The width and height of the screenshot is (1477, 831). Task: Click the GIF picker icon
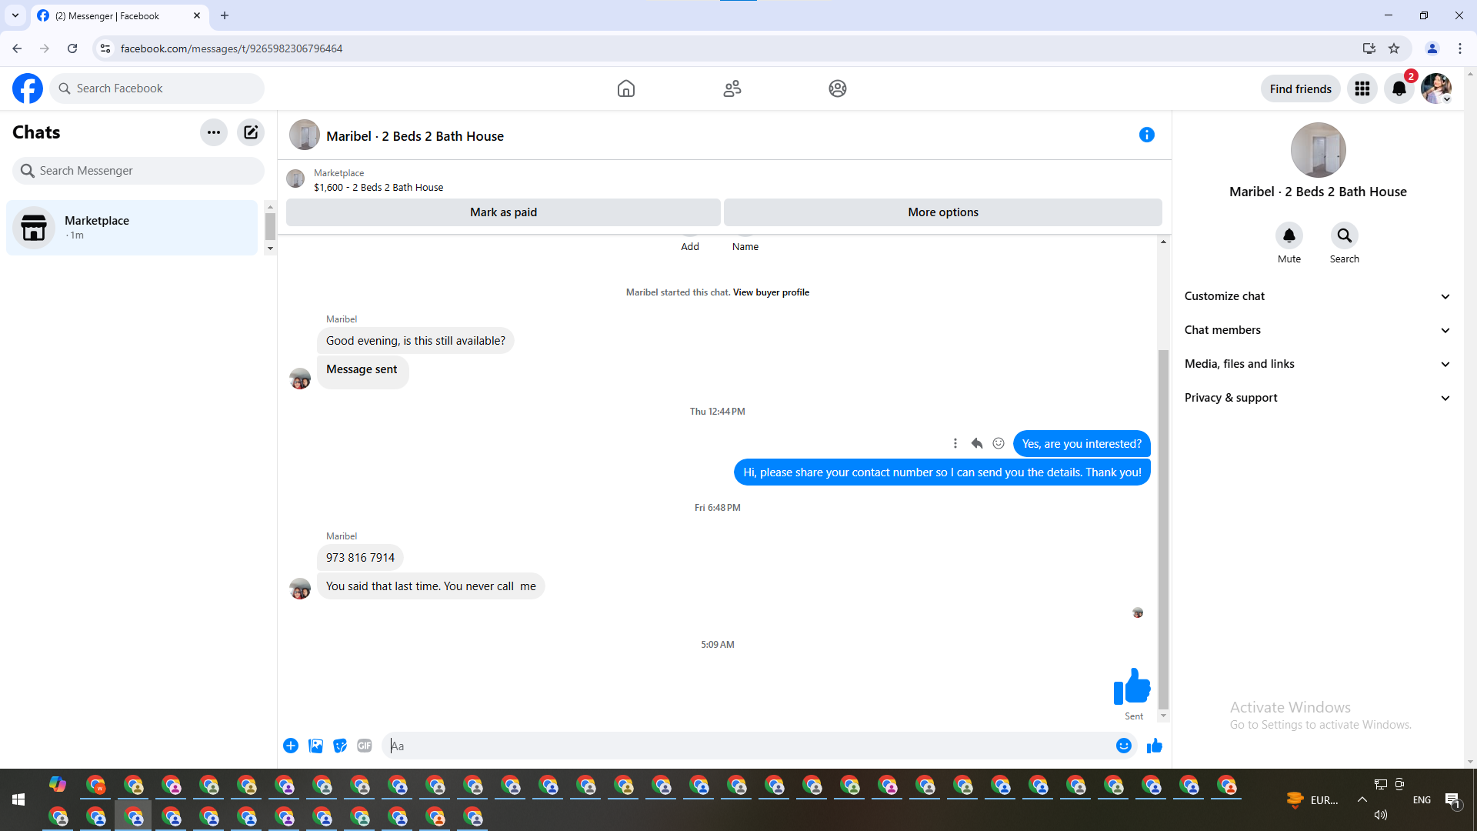tap(365, 746)
